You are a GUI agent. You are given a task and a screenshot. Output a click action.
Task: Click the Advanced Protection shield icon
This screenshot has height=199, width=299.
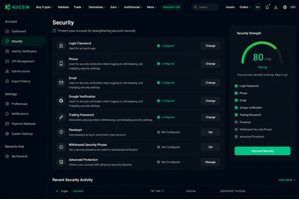pyautogui.click(x=61, y=162)
